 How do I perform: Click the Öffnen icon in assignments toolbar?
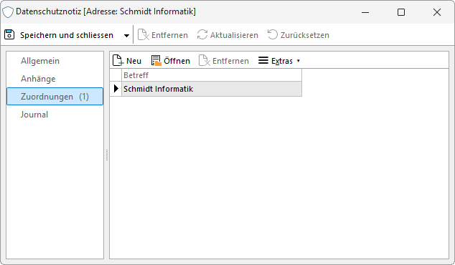[x=156, y=61]
